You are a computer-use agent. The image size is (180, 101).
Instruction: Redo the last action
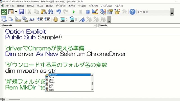coord(66,12)
